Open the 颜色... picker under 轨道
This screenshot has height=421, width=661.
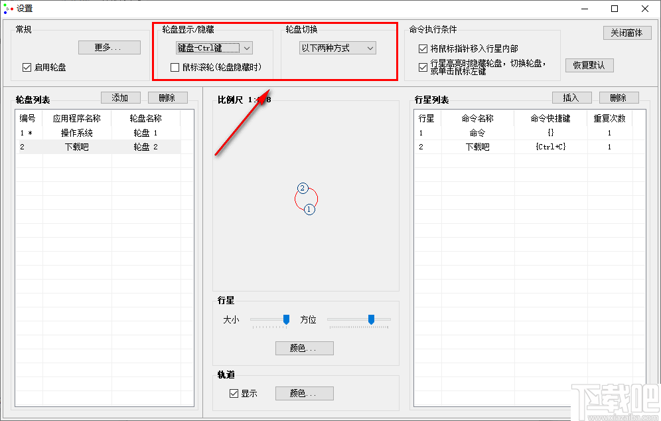pyautogui.click(x=304, y=393)
